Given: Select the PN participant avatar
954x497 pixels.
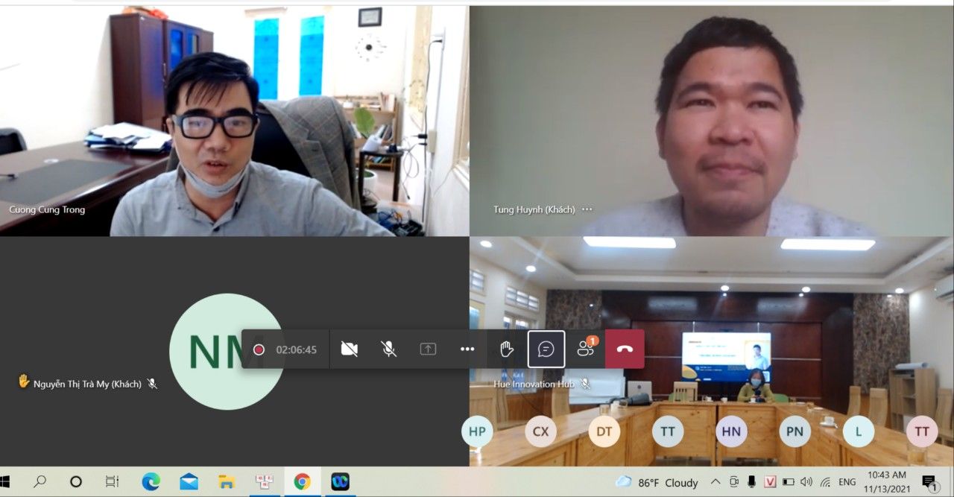Looking at the screenshot, I should click(x=795, y=431).
